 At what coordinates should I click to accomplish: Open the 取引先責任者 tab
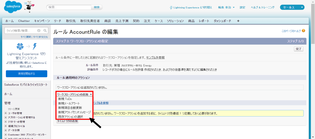point(90,21)
